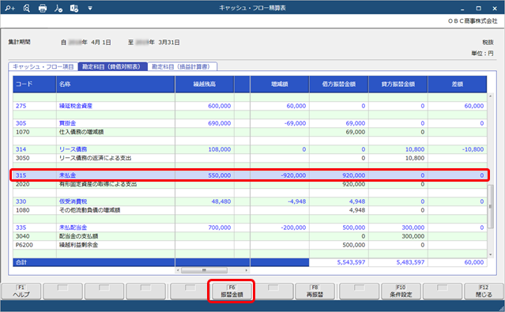Open F10 条件設定
The width and height of the screenshot is (505, 312).
point(401,291)
